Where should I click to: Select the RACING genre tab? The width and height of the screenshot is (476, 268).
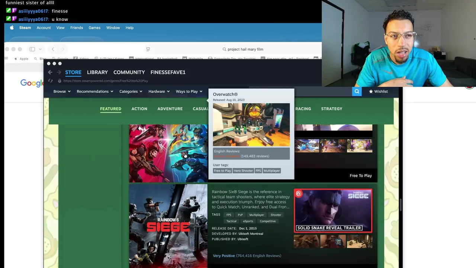tap(303, 109)
